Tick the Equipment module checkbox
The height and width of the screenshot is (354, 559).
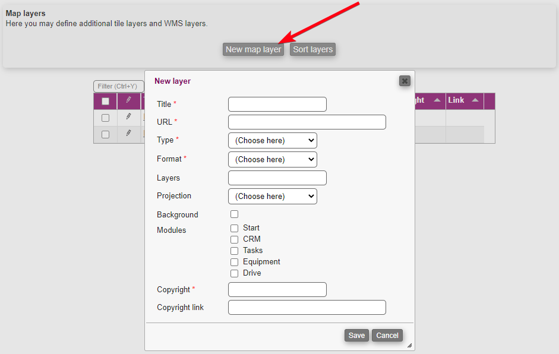[x=234, y=262]
